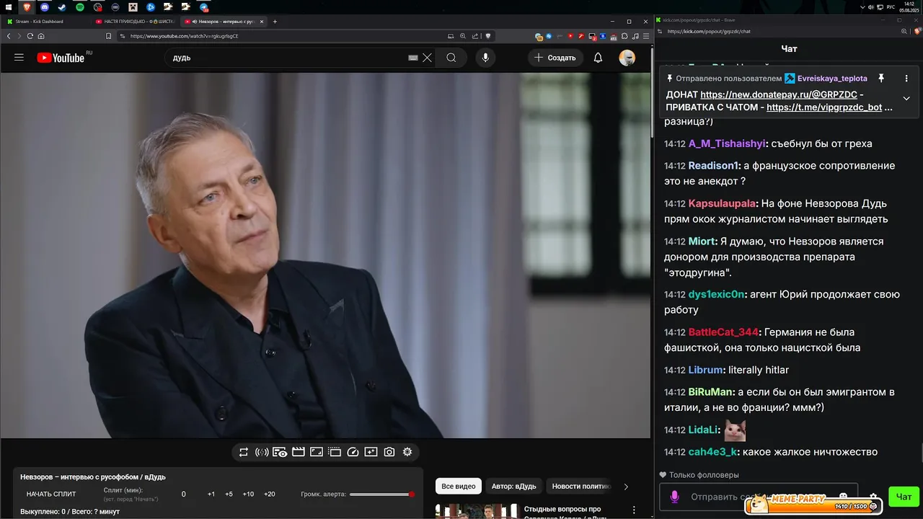Viewport: 923px width, 519px height.
Task: Add +5 minutes to split
Action: click(229, 494)
